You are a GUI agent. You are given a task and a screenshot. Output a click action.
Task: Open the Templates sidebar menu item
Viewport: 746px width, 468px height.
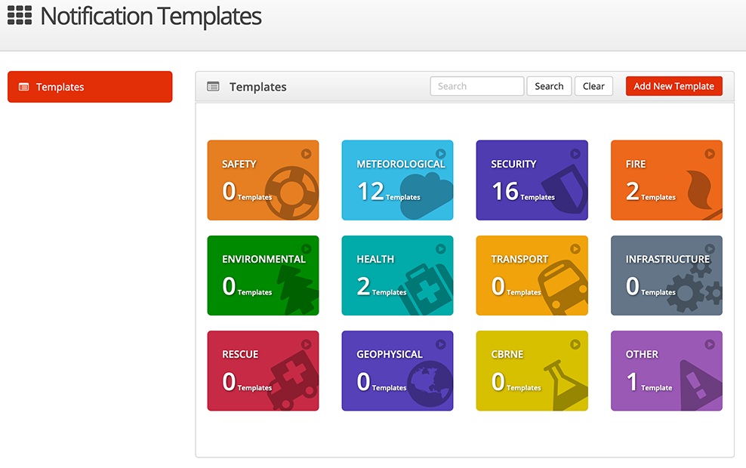coord(90,87)
